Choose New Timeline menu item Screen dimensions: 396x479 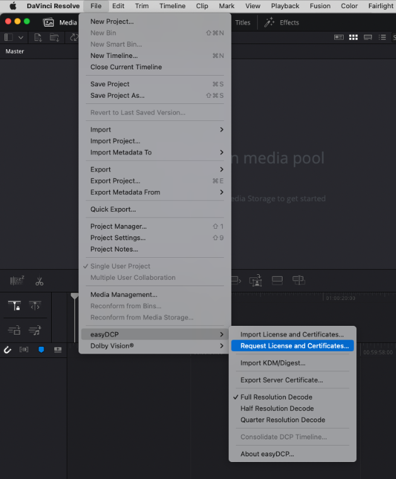point(155,55)
